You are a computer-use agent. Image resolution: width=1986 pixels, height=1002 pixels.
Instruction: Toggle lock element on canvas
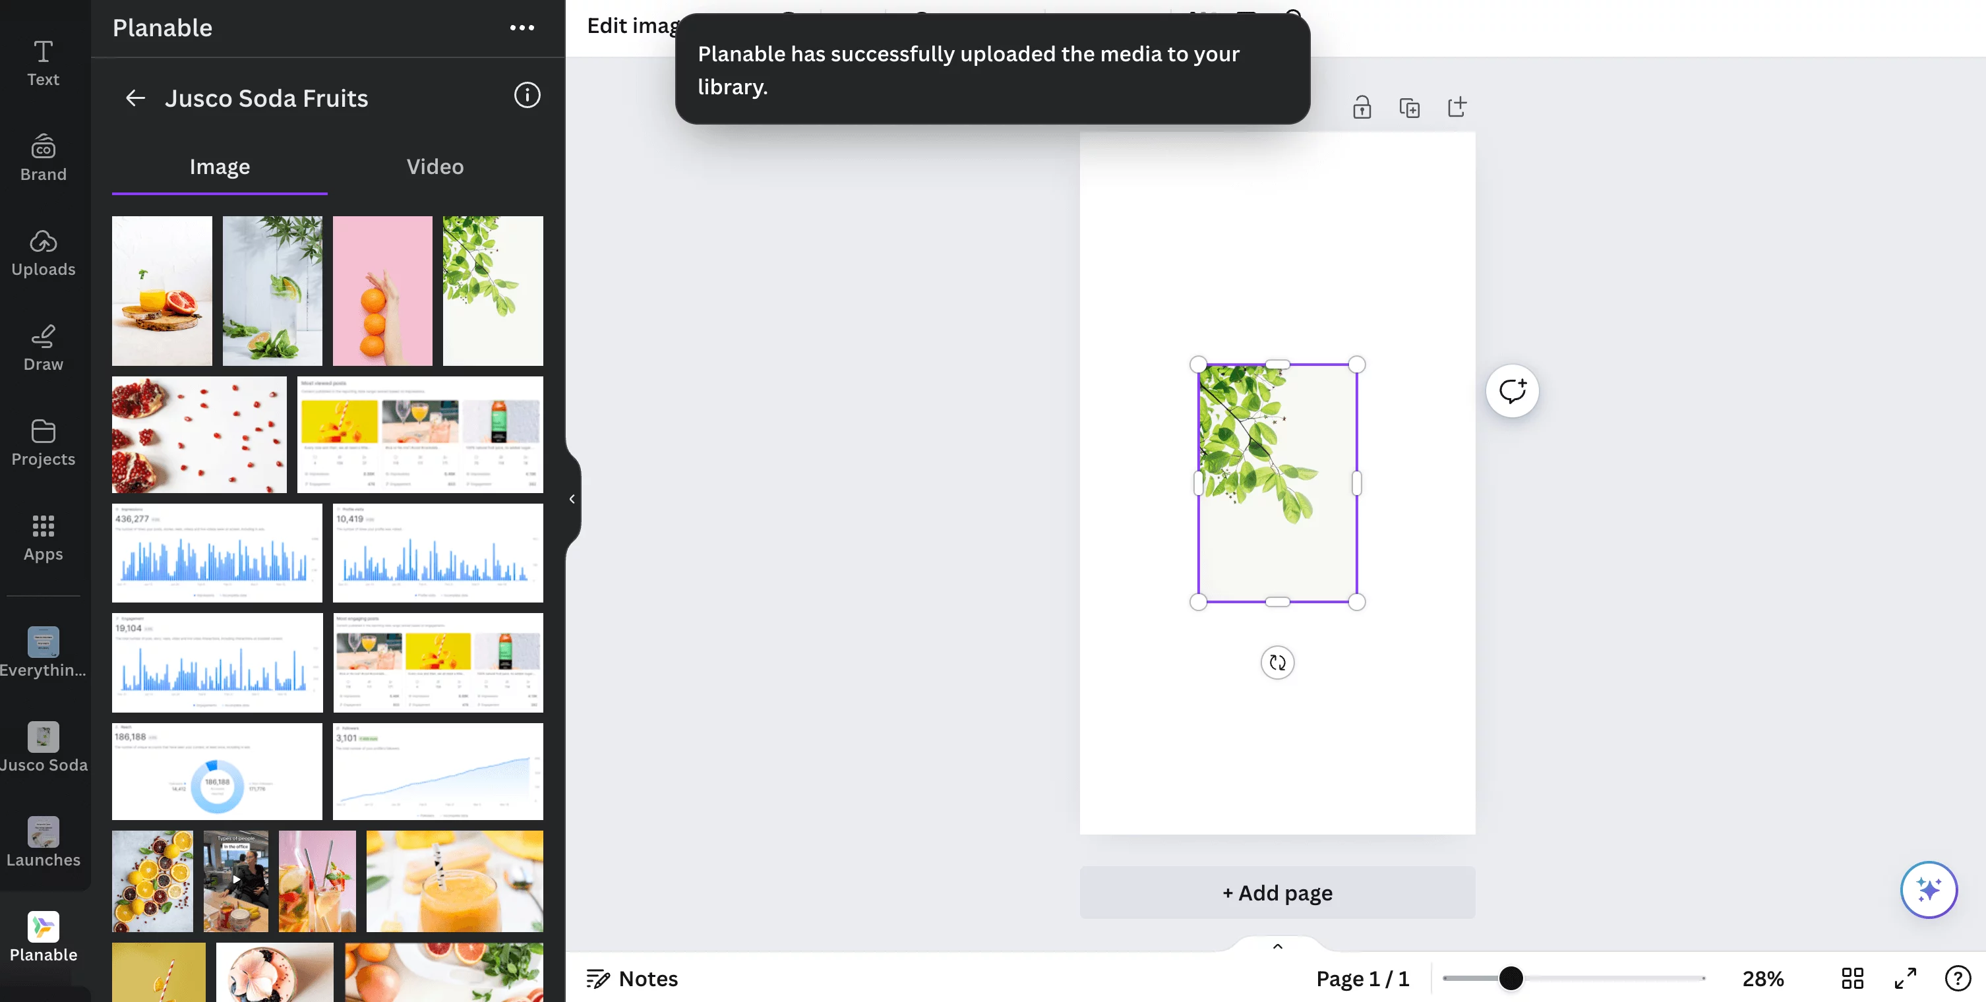tap(1361, 106)
